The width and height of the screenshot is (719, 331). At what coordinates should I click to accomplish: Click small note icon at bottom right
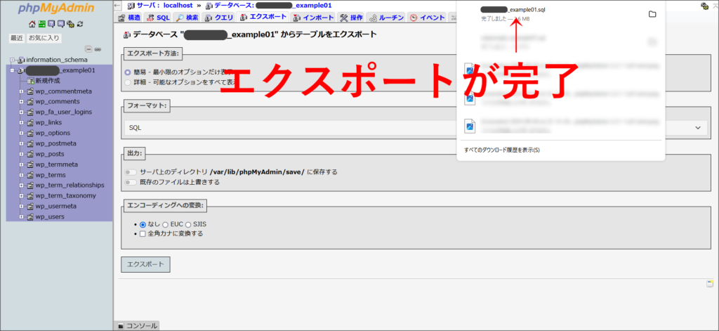point(709,284)
